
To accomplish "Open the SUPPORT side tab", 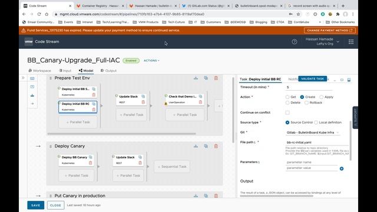I will pyautogui.click(x=355, y=118).
